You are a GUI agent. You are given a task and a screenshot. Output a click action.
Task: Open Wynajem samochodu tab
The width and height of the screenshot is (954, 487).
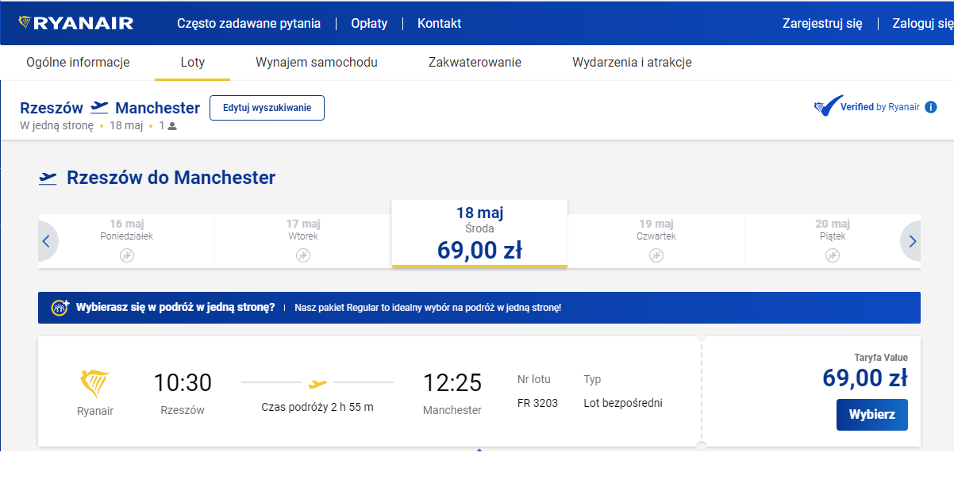tap(317, 63)
